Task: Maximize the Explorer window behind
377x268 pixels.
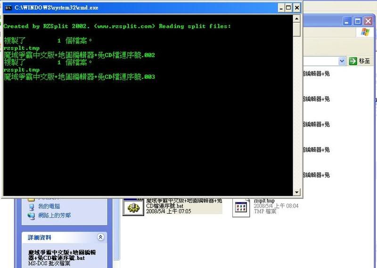Action: click(x=358, y=21)
